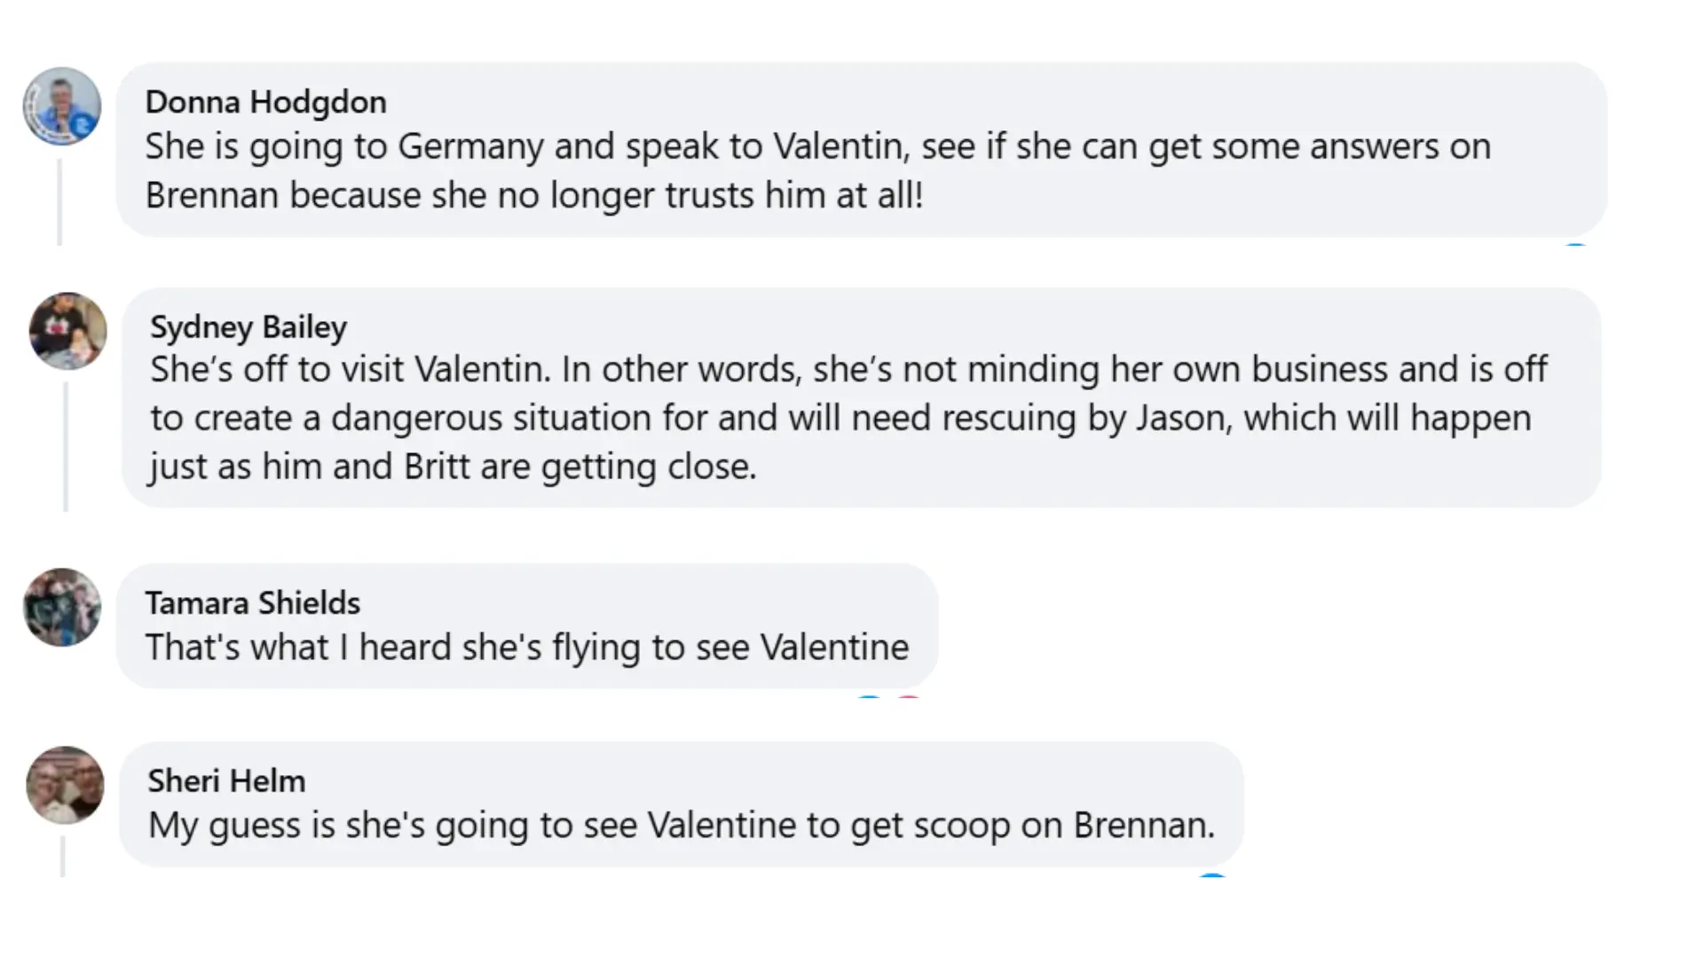Open Sydney Bailey's profile picture
The height and width of the screenshot is (958, 1704).
[67, 331]
